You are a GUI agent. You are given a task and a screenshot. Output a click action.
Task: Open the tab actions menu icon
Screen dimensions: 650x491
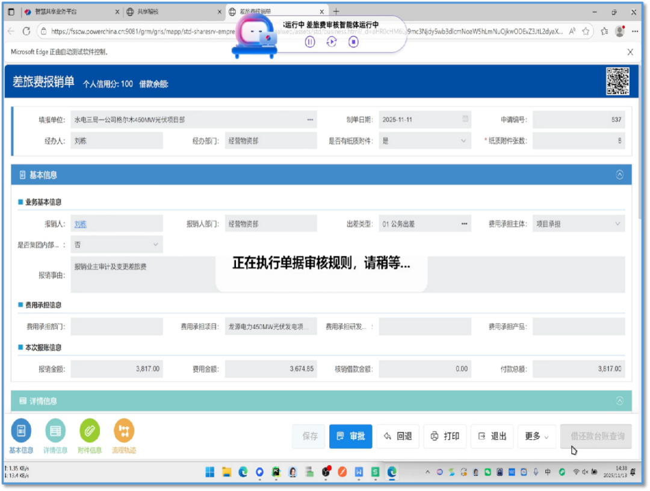coord(11,11)
